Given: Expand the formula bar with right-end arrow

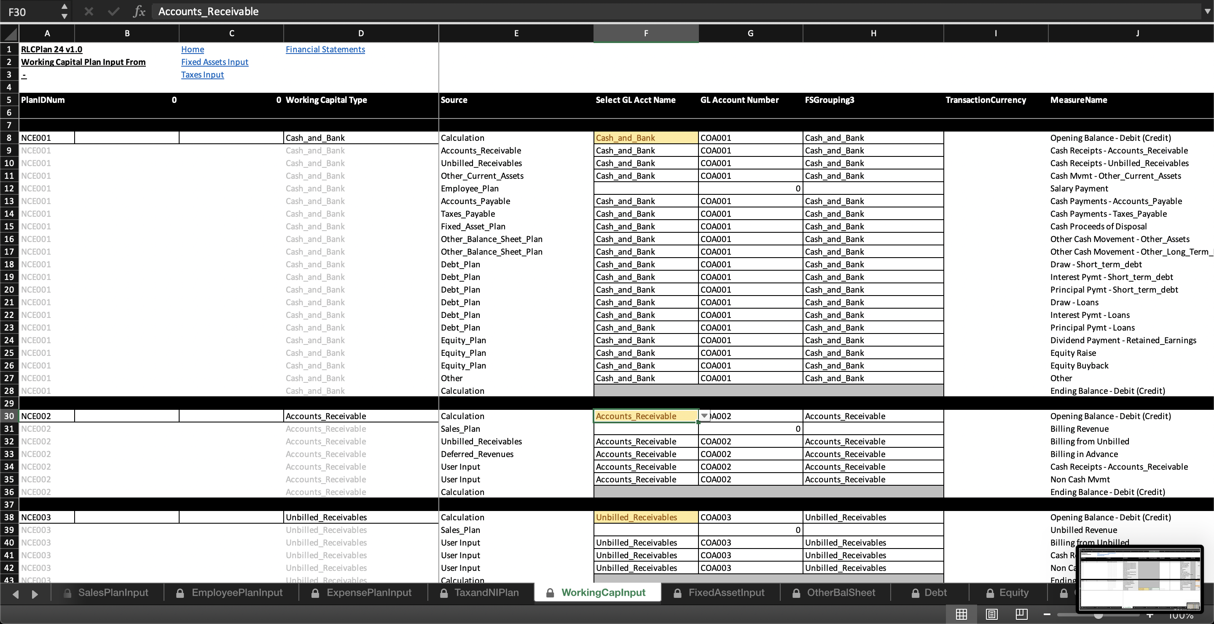Looking at the screenshot, I should [x=1206, y=11].
